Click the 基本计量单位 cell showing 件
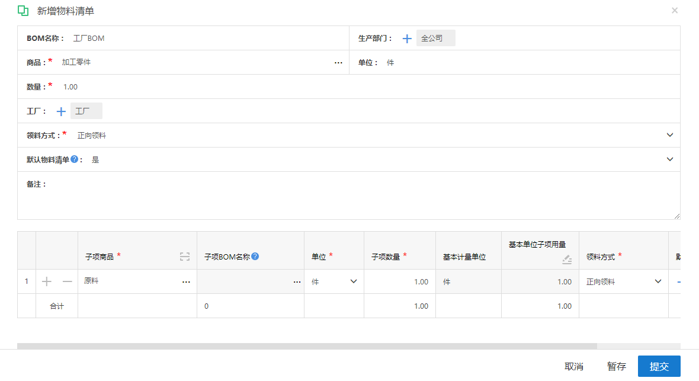This screenshot has width=699, height=381. pyautogui.click(x=468, y=281)
